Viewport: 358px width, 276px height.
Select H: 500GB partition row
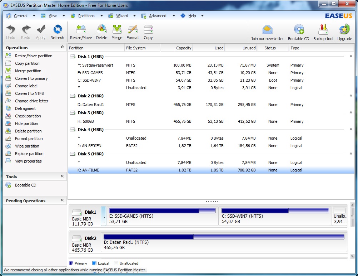(211, 121)
